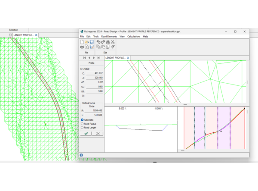Viewport: 258px width, 191px height.
Task: Print the profile using the printer icon
Action: 82,47
